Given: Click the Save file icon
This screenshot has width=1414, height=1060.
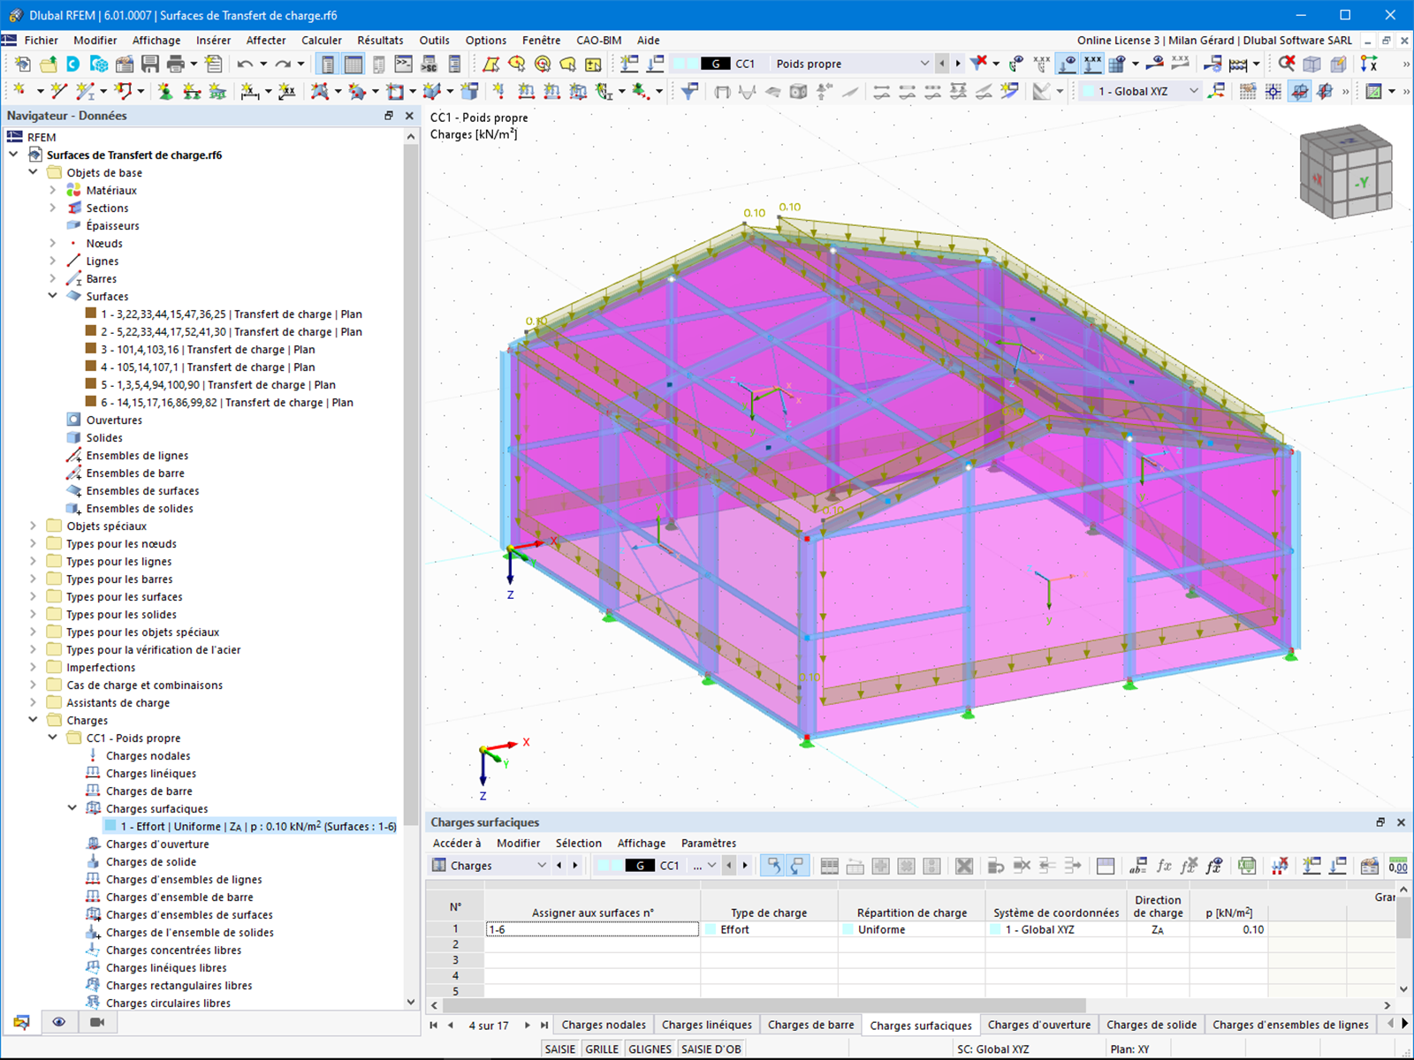Looking at the screenshot, I should [150, 64].
